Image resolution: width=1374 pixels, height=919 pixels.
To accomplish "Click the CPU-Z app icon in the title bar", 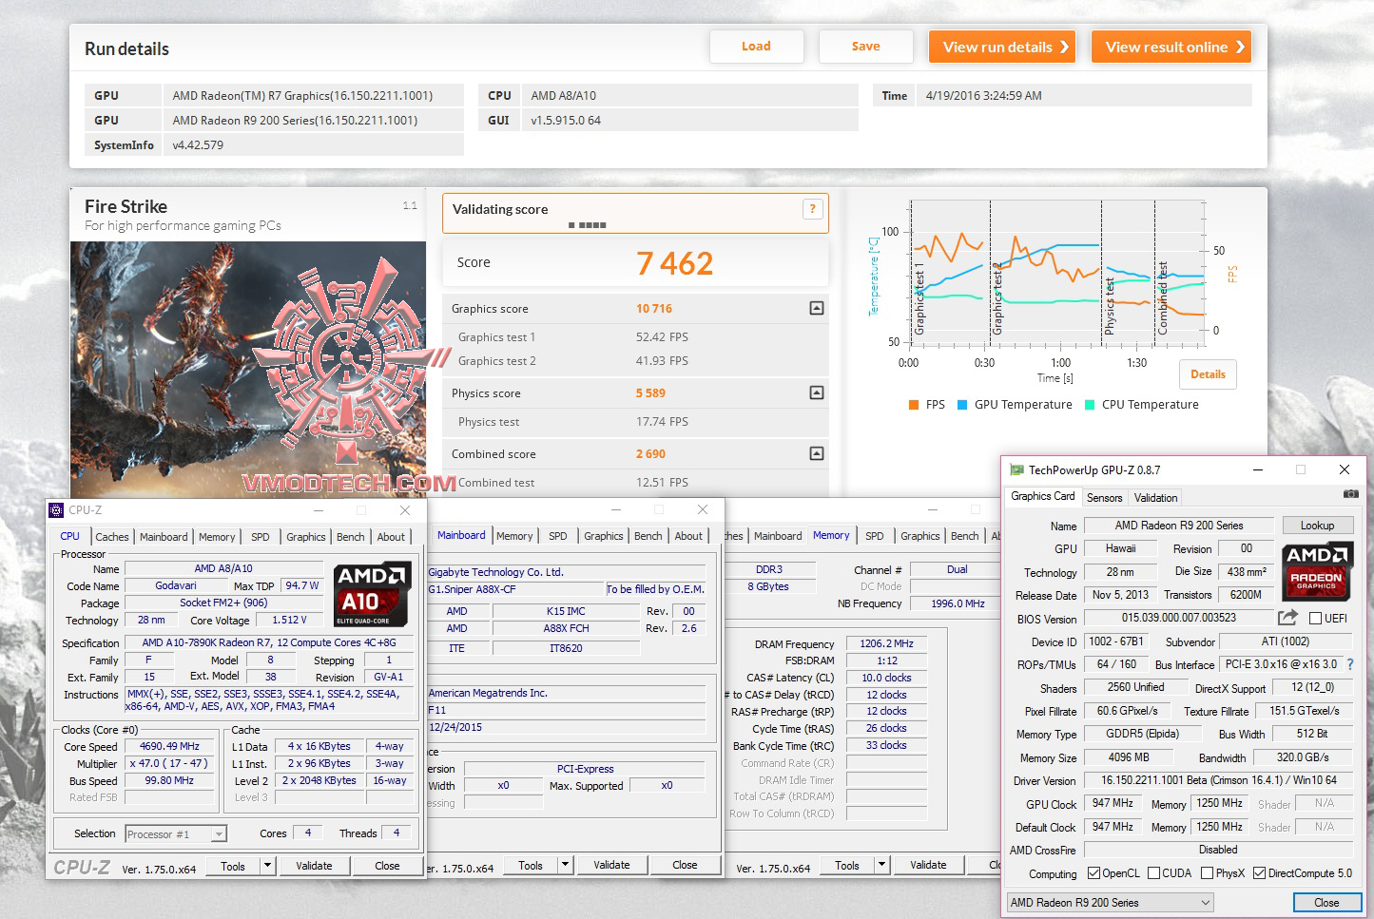I will tap(56, 510).
